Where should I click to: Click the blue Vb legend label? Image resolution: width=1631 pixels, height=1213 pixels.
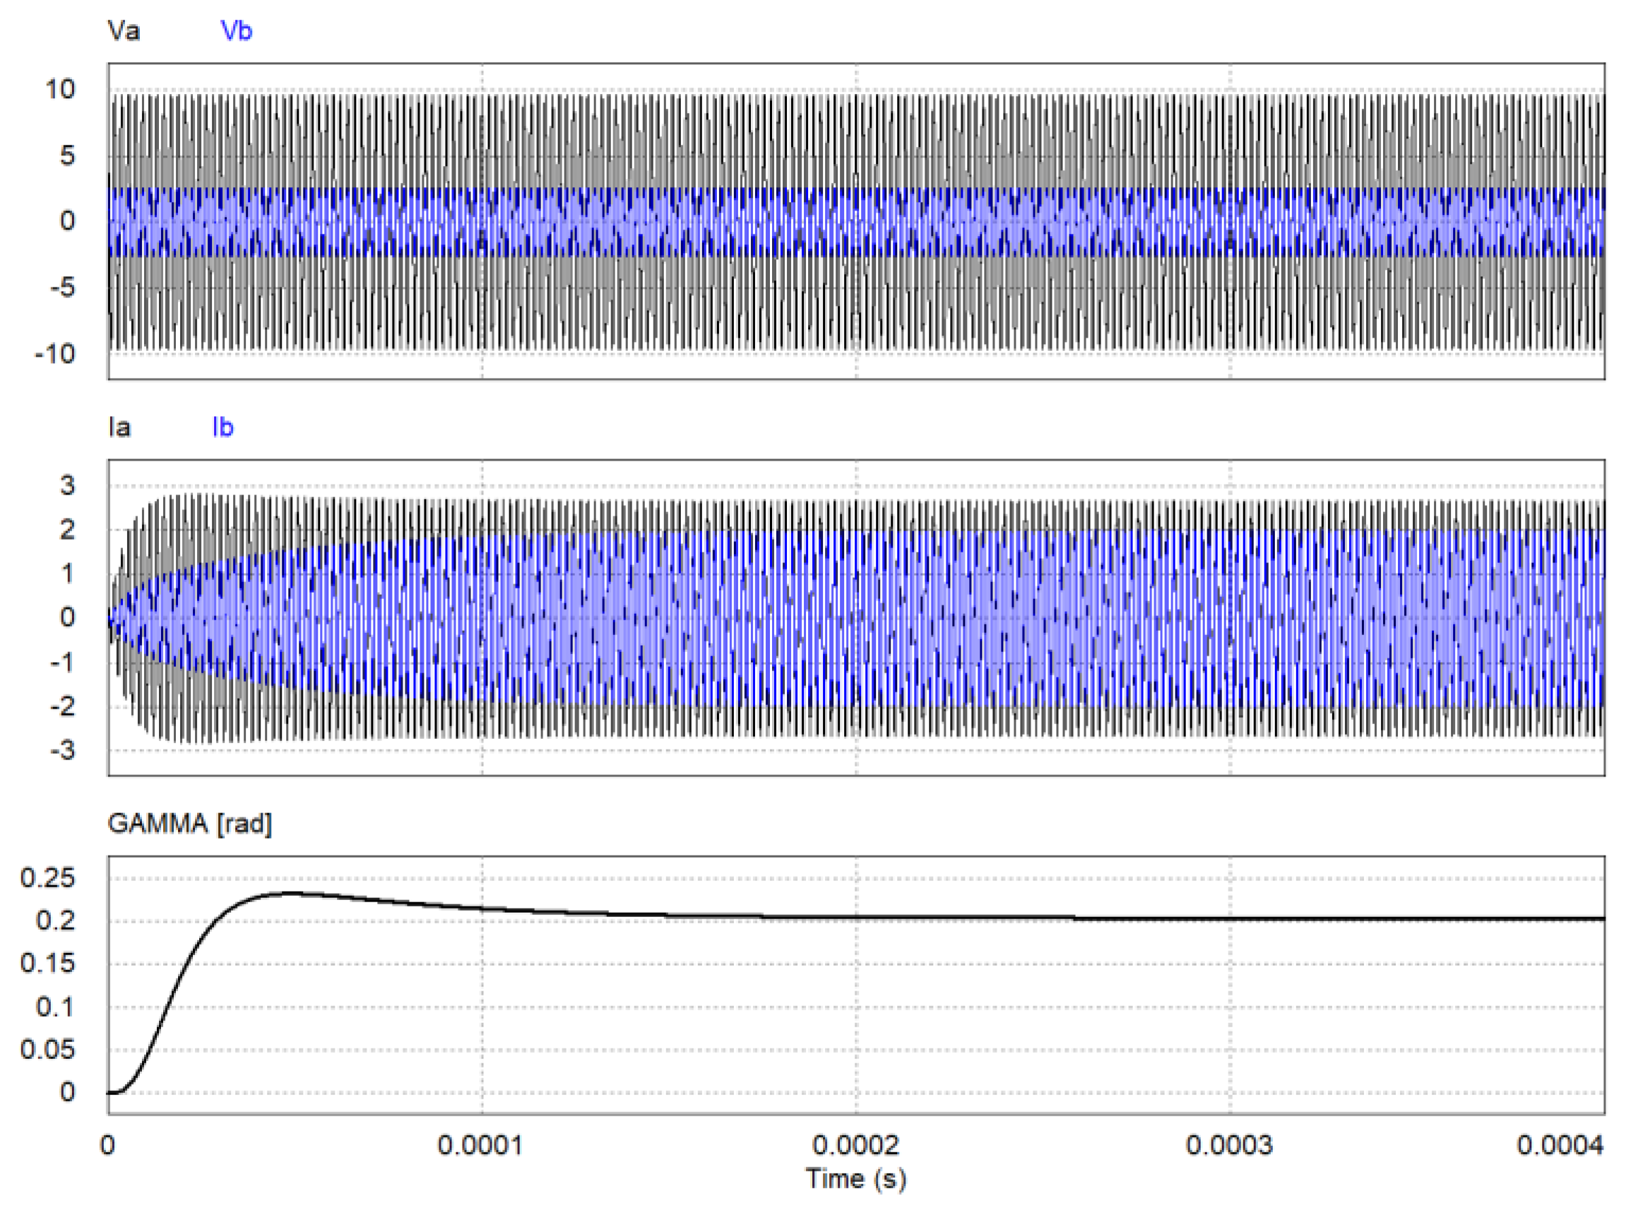236,31
